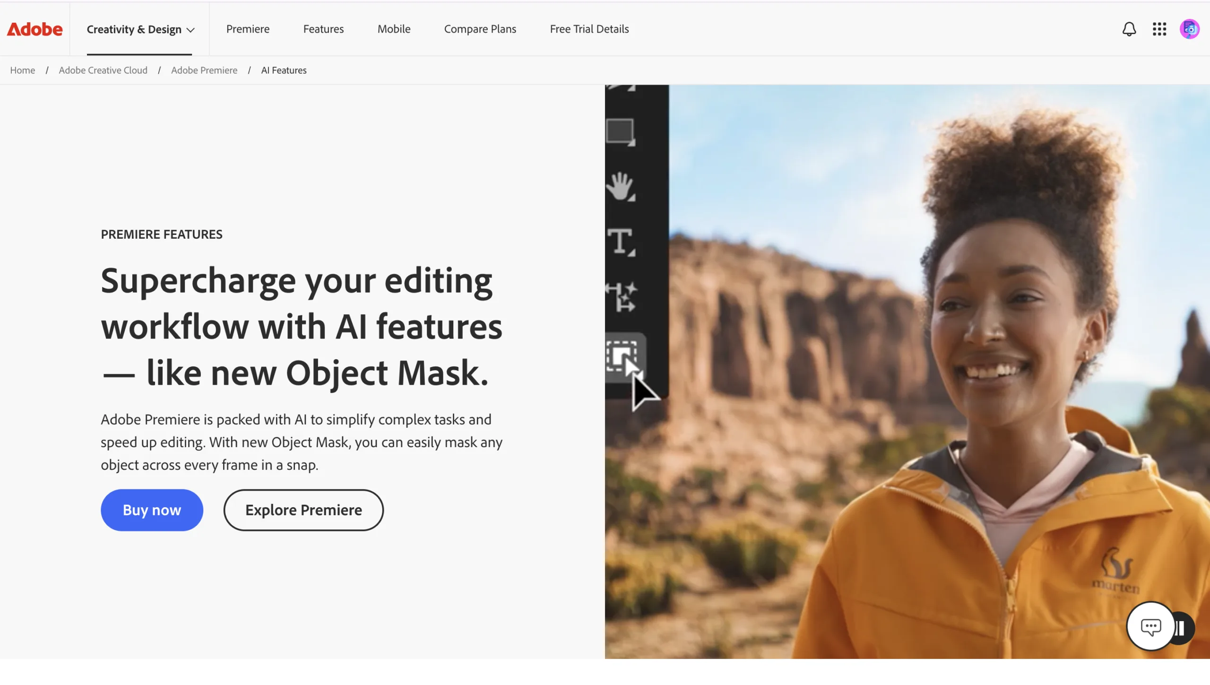Click the Adobe logo
The image size is (1210, 685).
coord(35,29)
